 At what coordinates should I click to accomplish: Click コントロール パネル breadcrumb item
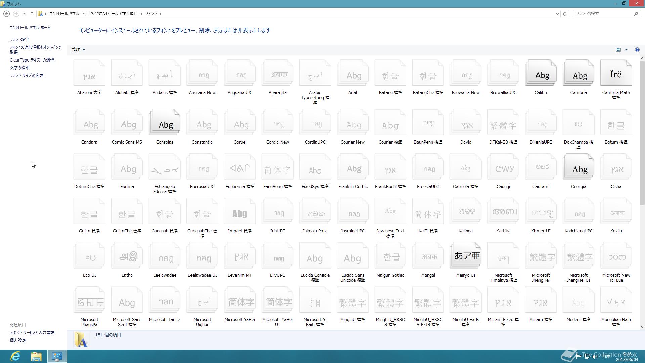[x=64, y=14]
